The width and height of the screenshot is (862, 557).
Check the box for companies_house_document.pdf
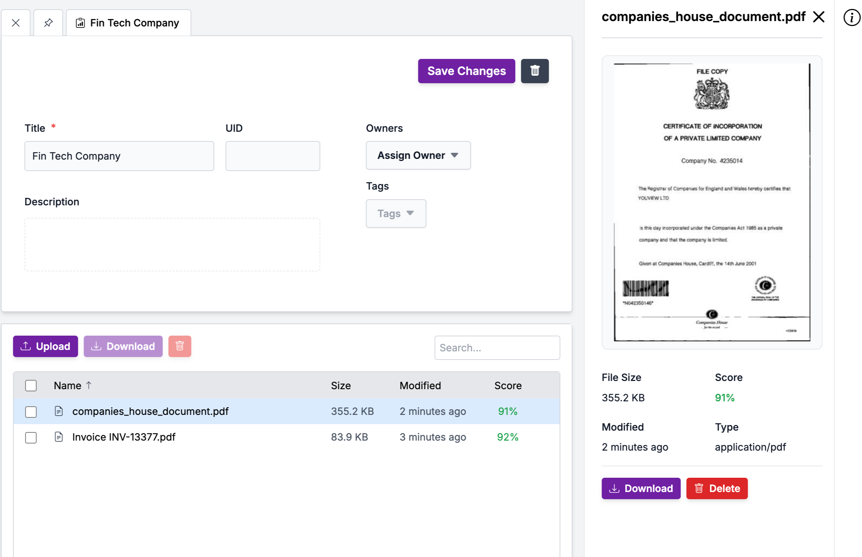(31, 412)
